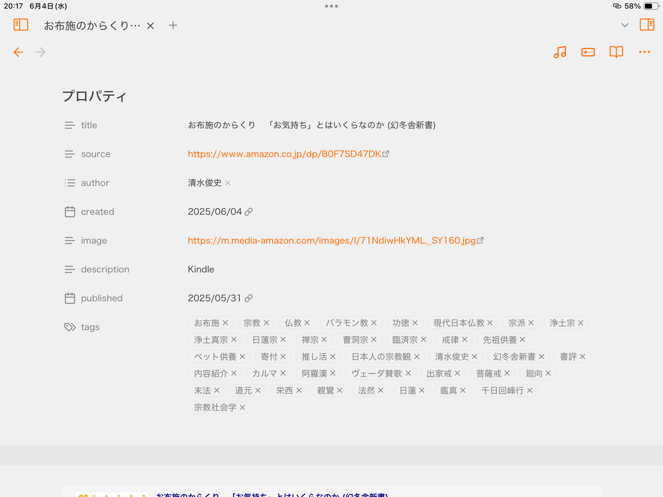Remove the 仏教 tag

pyautogui.click(x=307, y=323)
